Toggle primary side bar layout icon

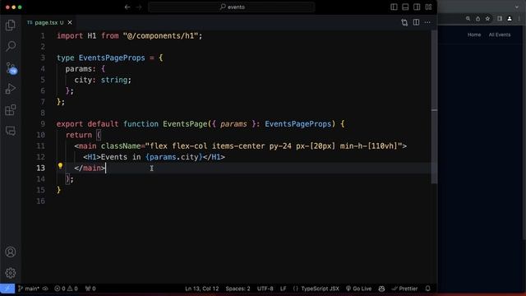coord(394,7)
